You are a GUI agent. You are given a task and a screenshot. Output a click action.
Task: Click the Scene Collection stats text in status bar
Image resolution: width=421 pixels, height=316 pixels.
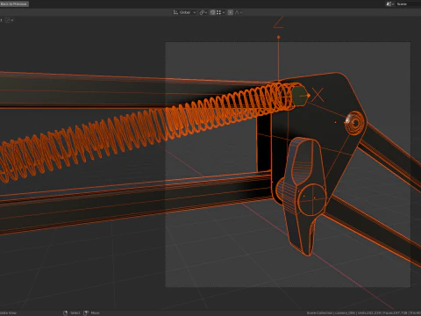click(364, 312)
